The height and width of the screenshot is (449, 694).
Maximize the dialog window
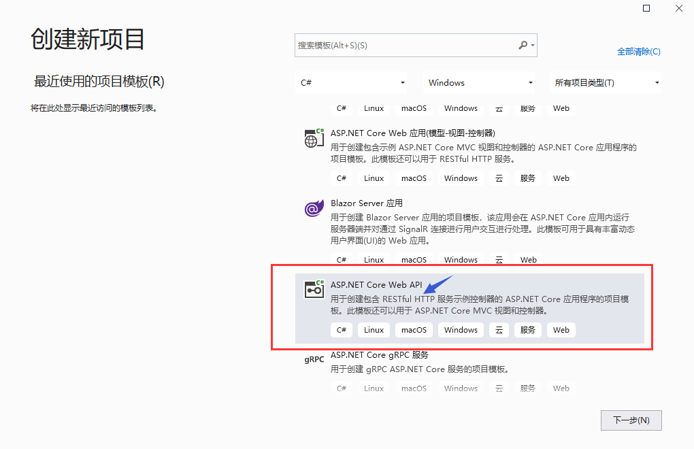[646, 8]
